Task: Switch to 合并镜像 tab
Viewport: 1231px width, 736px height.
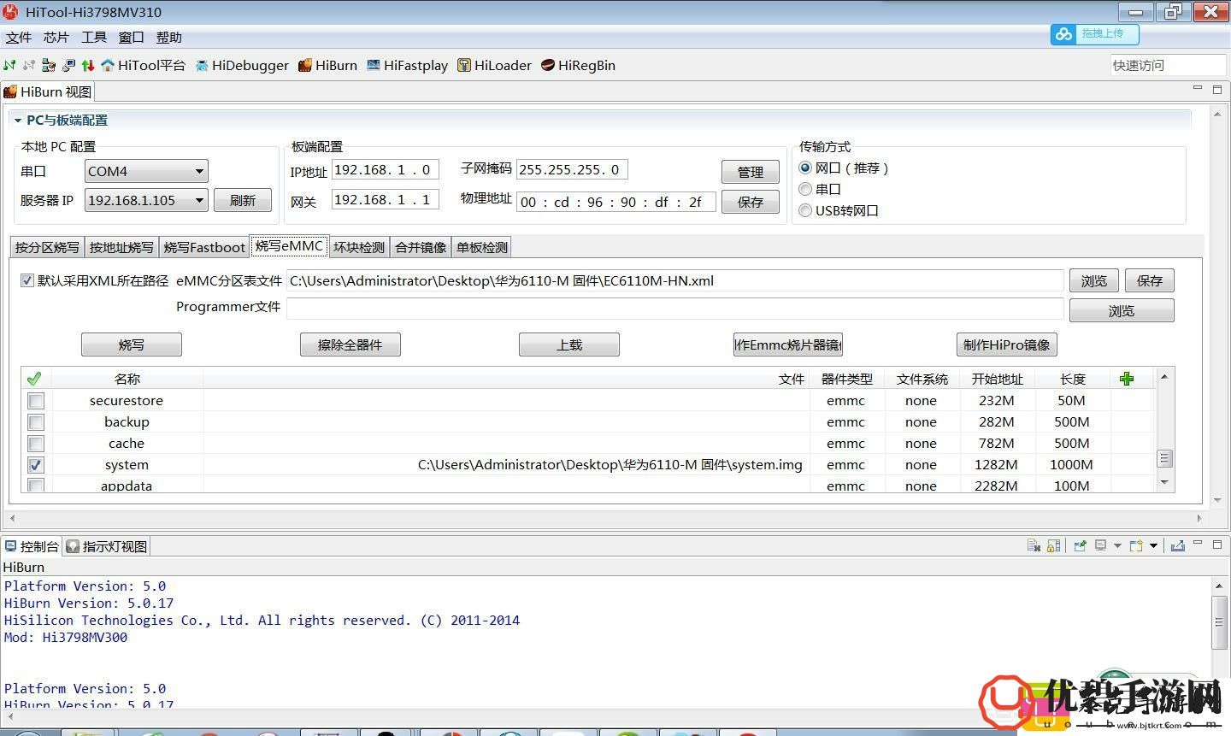Action: coord(421,247)
